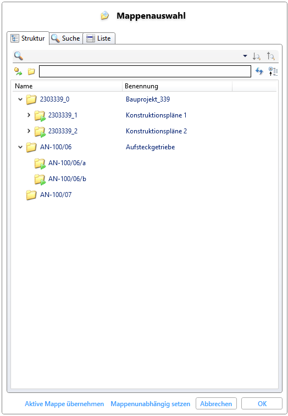This screenshot has height=416, width=288.
Task: Select folder AN-100/07
Action: click(x=56, y=195)
